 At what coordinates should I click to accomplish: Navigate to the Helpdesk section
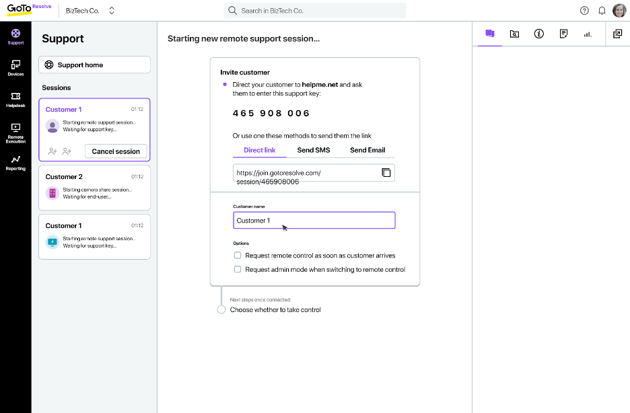[x=15, y=100]
